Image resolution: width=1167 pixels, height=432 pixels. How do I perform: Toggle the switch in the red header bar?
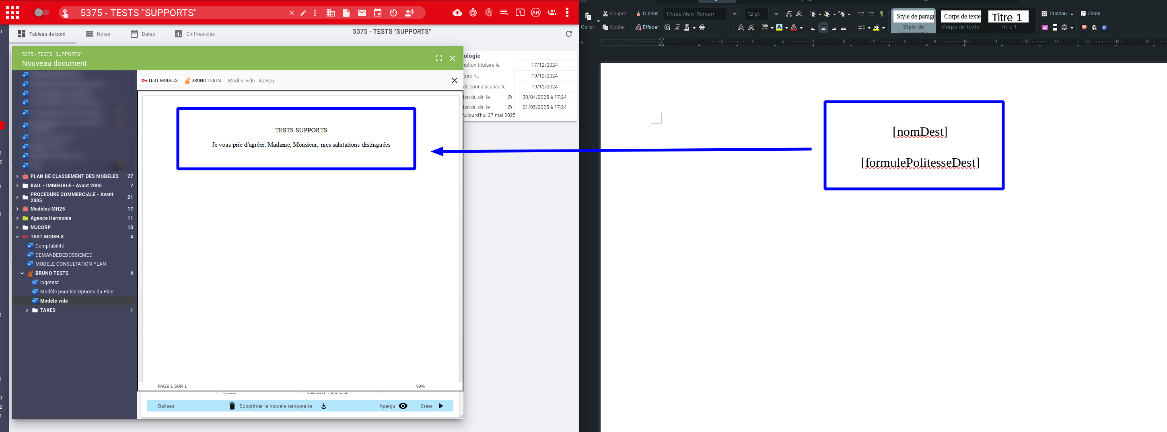42,13
